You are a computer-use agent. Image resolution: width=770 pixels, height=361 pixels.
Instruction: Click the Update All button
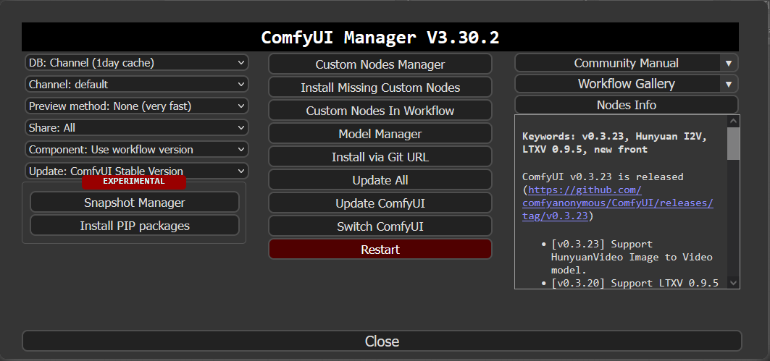(x=380, y=181)
